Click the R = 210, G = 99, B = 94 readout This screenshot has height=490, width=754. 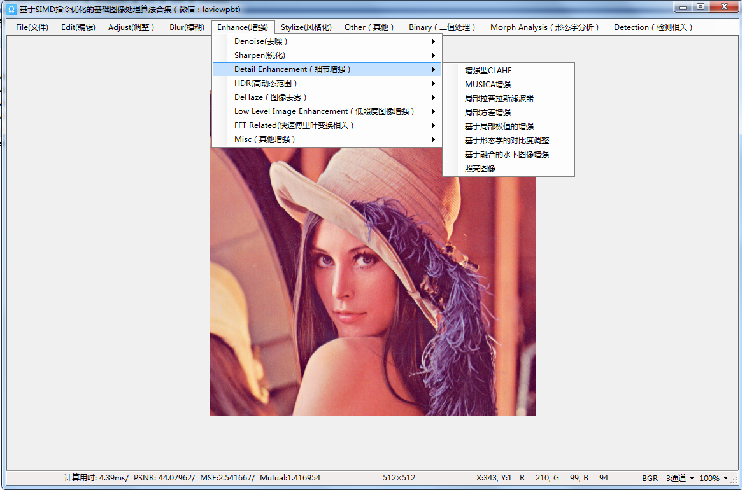point(564,478)
